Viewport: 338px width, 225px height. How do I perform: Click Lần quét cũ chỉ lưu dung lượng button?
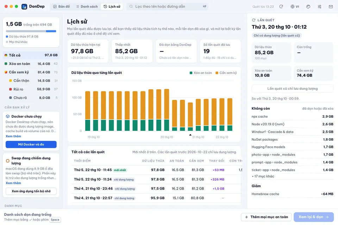point(292,89)
